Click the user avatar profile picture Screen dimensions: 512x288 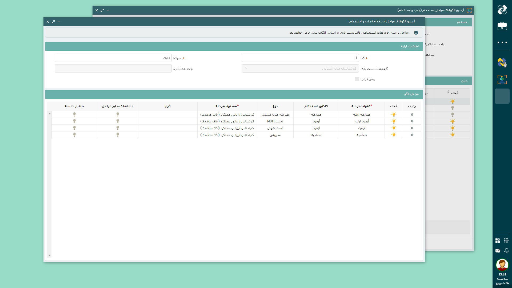pos(502,265)
